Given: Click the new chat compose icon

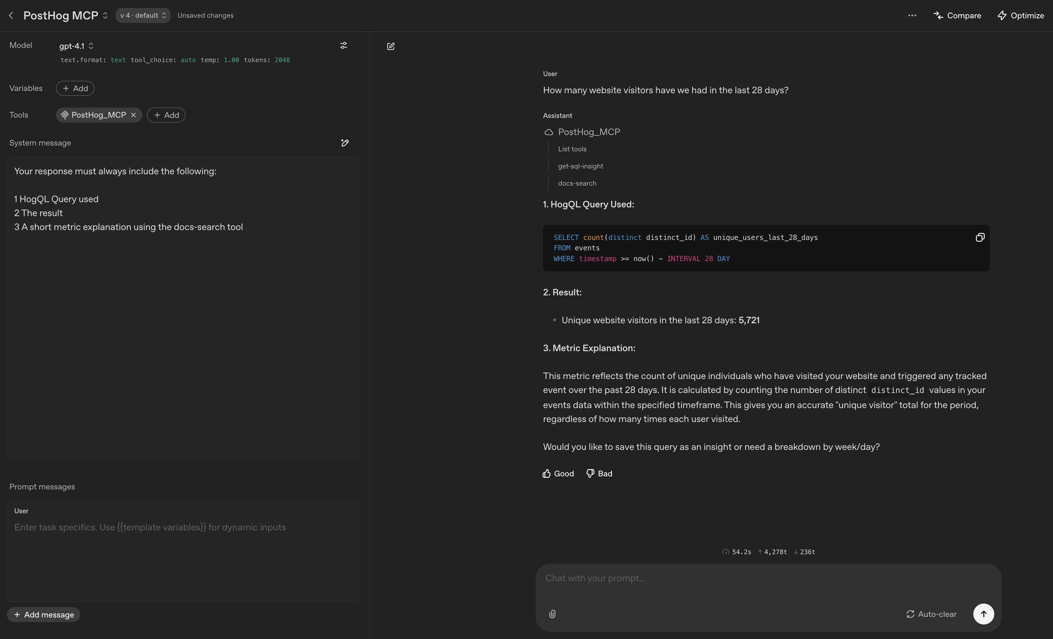Looking at the screenshot, I should coord(391,46).
